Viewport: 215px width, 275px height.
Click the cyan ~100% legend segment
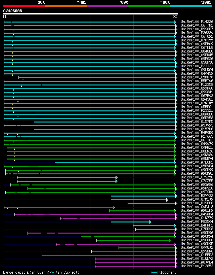pos(191,6)
